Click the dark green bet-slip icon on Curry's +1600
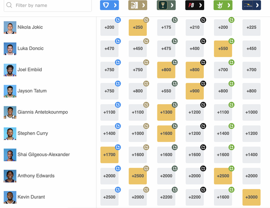Viewport: 270px width, 208px height. (x=175, y=126)
